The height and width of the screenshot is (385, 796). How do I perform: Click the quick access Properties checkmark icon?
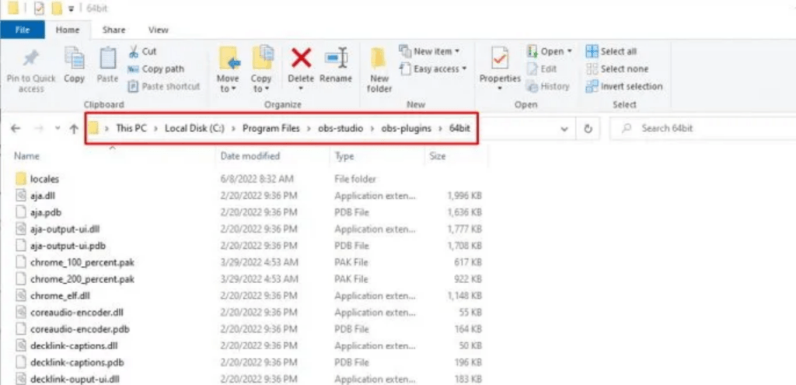point(39,9)
